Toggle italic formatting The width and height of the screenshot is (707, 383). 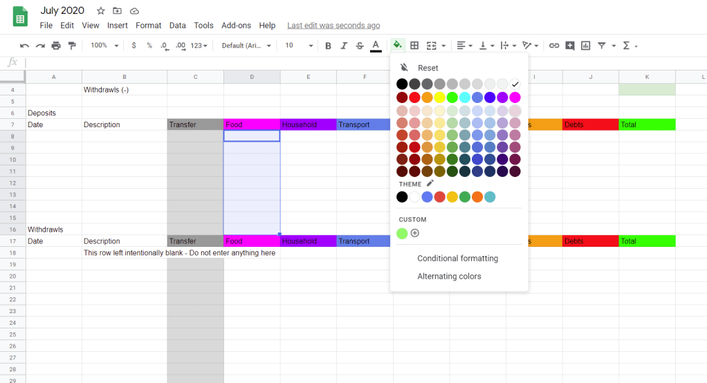[x=344, y=46]
